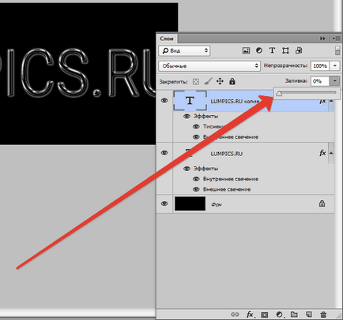The image size is (343, 320).
Task: Hide the LUMPICS.RU копия layer
Action: [164, 101]
